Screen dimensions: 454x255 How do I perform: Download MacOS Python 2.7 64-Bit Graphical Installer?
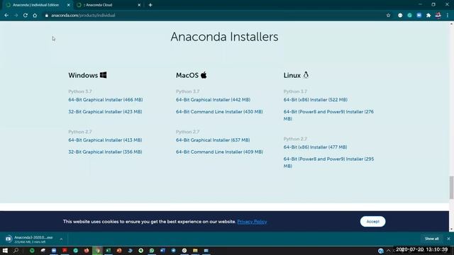click(x=213, y=140)
